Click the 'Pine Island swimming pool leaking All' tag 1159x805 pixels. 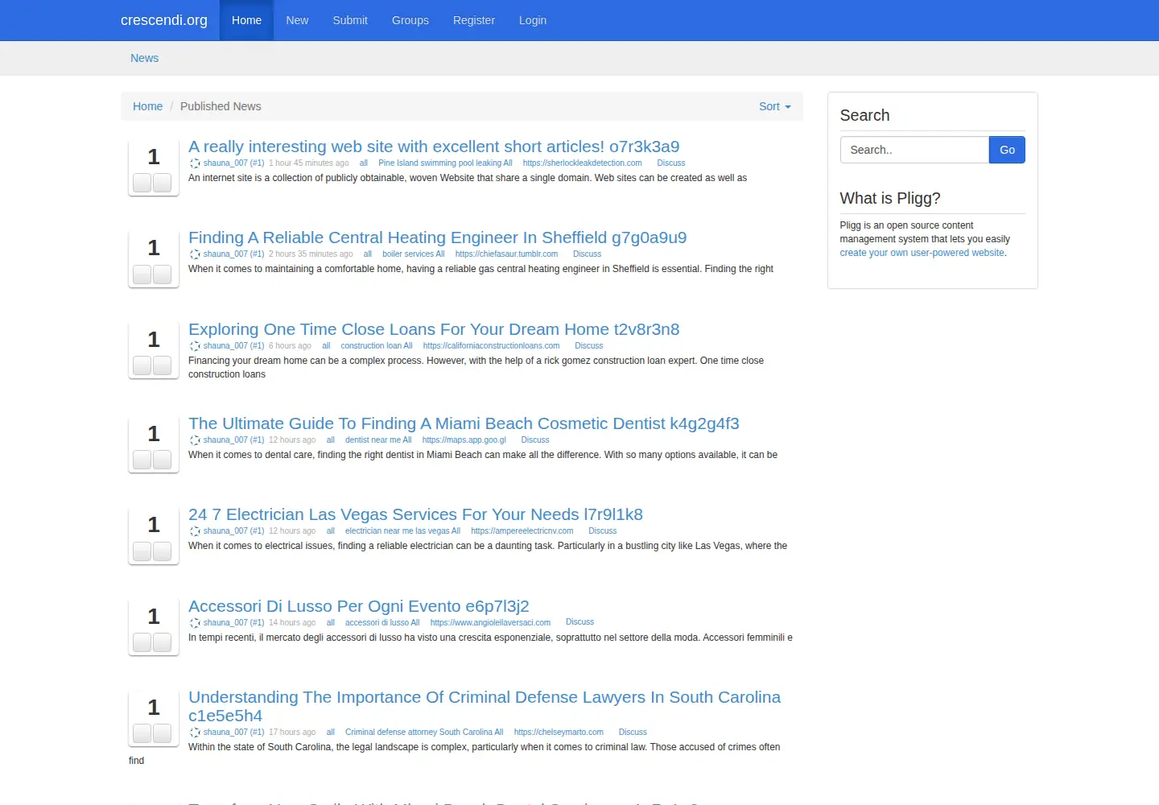click(445, 163)
